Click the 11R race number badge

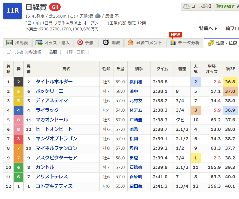tap(12, 11)
